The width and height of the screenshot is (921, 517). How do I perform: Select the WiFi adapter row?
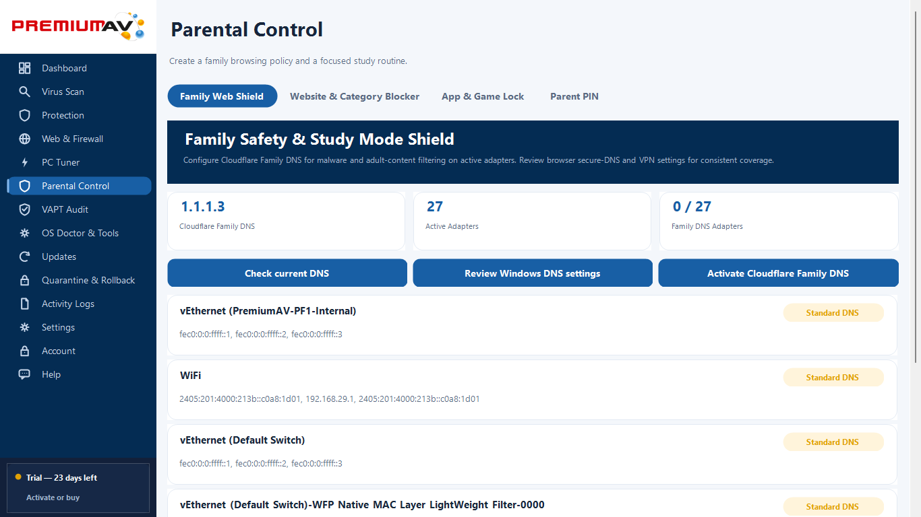tap(532, 389)
